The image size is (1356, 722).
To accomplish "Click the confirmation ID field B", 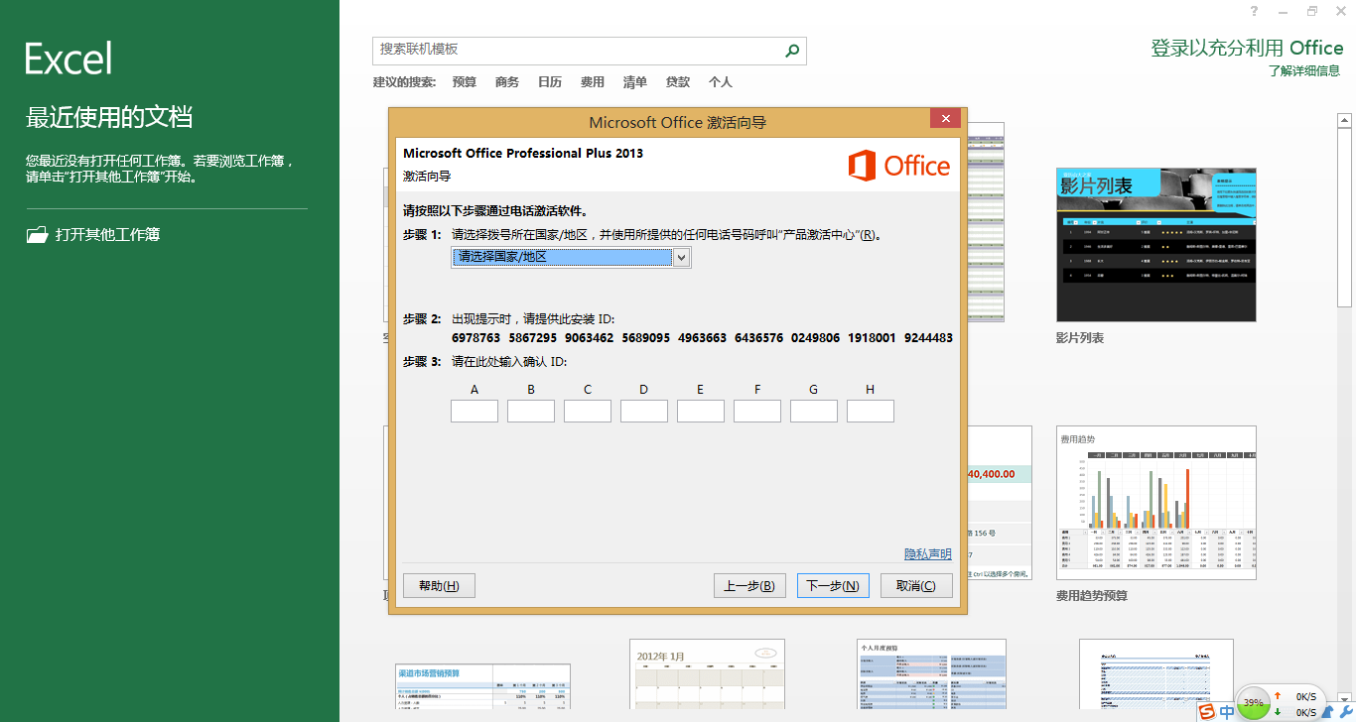I will [531, 411].
